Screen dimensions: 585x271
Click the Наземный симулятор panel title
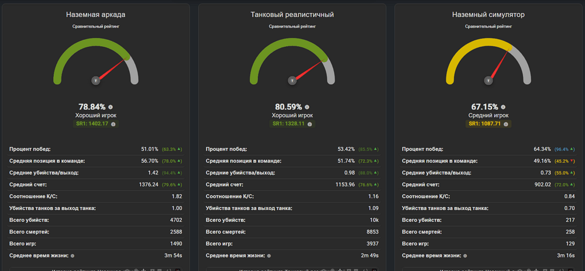488,15
